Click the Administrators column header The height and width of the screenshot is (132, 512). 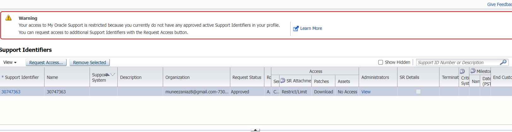click(378, 77)
